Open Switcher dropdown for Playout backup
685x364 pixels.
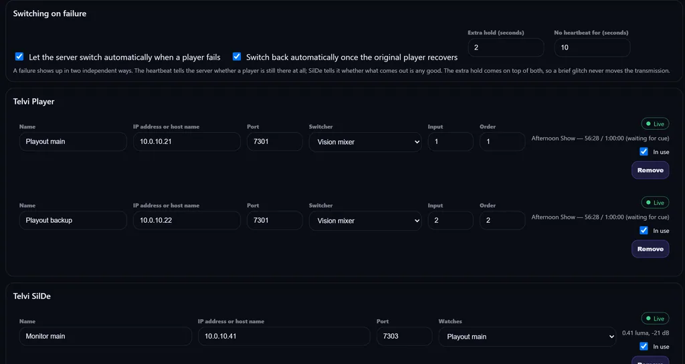365,221
